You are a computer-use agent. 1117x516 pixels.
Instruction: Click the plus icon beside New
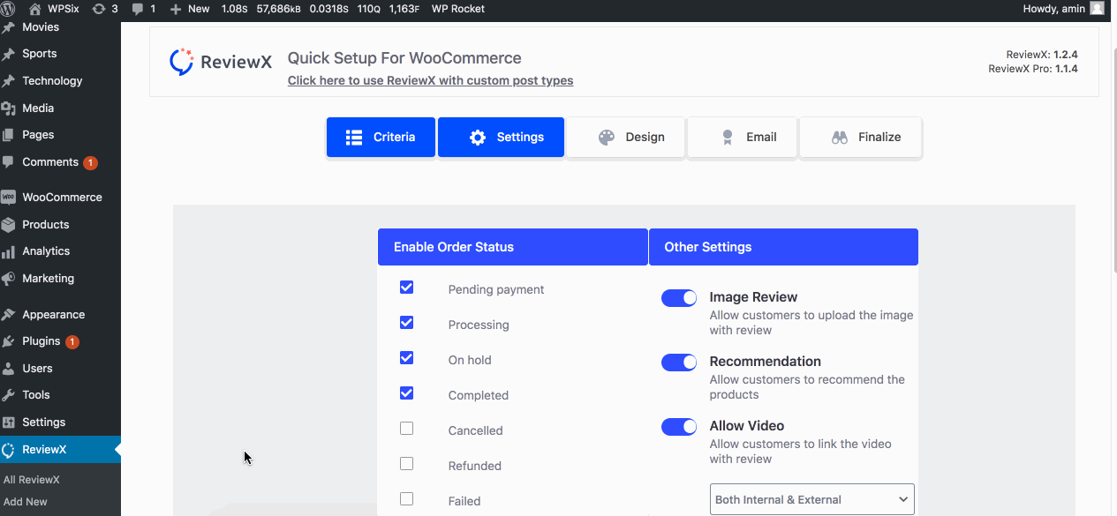(x=175, y=9)
